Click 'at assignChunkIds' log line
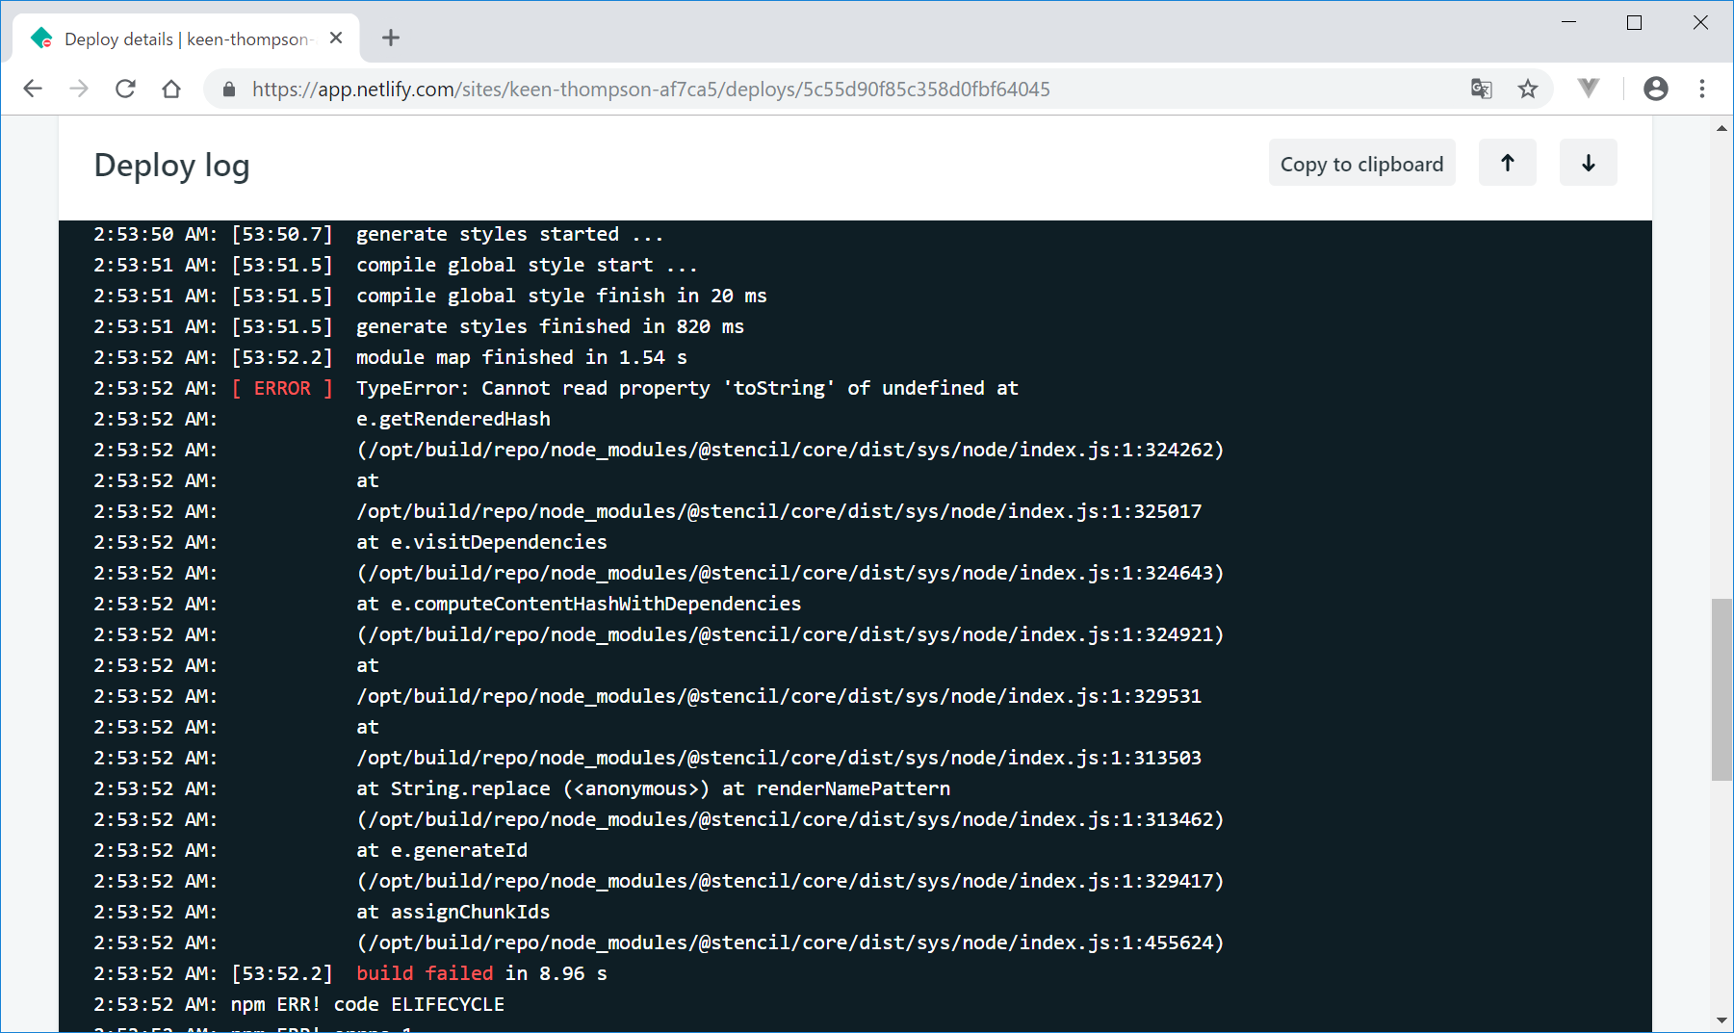Viewport: 1734px width, 1033px height. pos(453,912)
